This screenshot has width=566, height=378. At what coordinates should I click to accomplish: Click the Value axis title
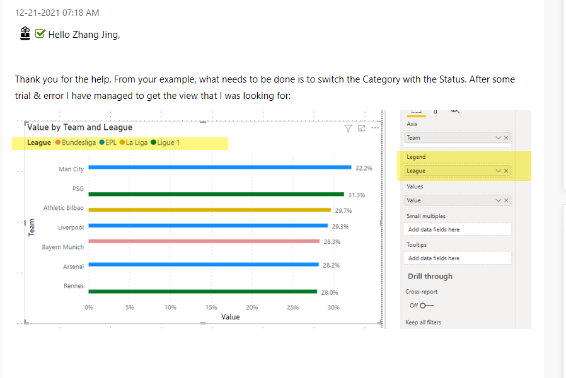(x=230, y=317)
